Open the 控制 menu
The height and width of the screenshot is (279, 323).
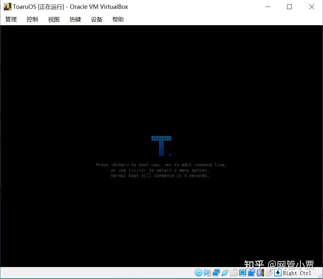(32, 19)
